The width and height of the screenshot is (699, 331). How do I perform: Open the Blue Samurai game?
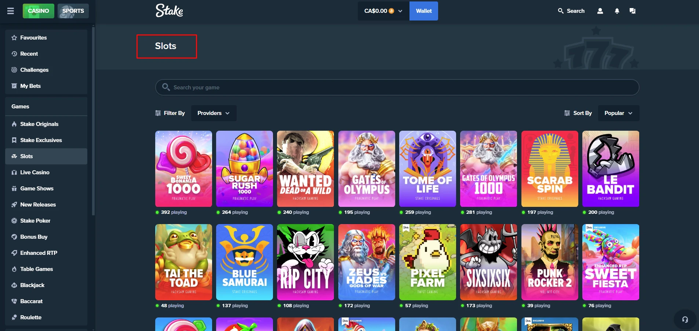point(244,262)
